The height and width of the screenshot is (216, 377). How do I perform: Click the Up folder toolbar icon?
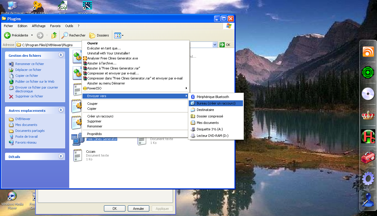(54, 35)
